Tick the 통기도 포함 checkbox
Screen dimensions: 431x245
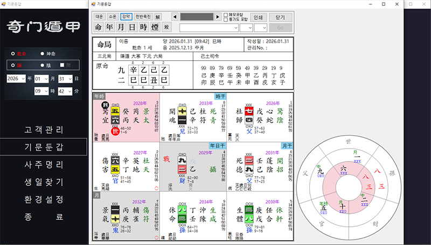[x=226, y=19]
